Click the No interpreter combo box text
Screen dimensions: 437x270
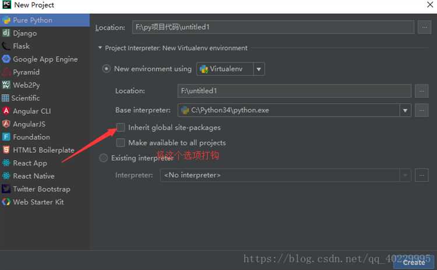[x=192, y=175]
